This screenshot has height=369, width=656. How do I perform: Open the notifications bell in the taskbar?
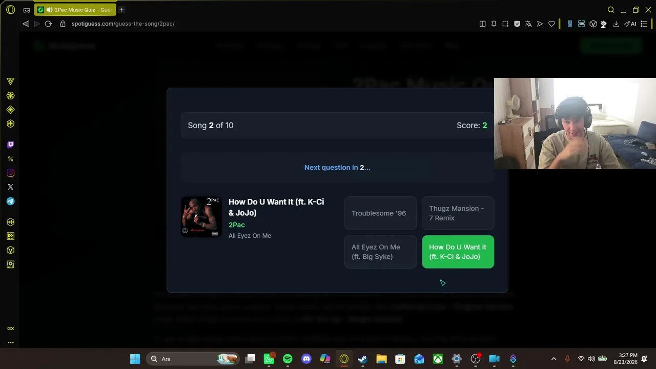coord(645,359)
